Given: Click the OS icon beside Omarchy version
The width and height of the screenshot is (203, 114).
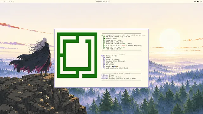Looking at the screenshot, I should [x=102, y=56].
